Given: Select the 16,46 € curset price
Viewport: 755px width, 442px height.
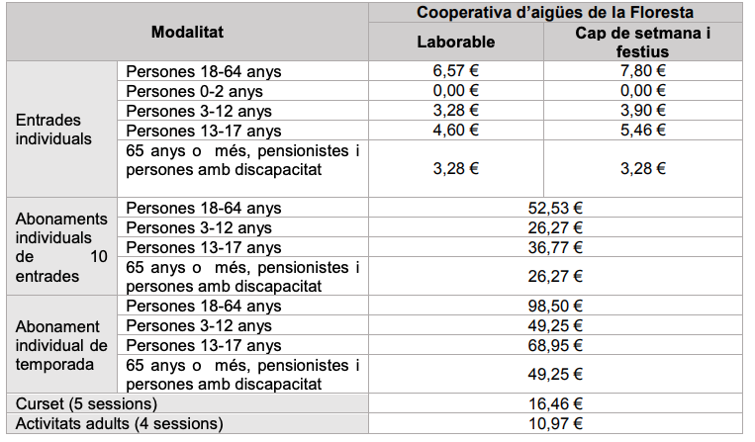Looking at the screenshot, I should (555, 403).
